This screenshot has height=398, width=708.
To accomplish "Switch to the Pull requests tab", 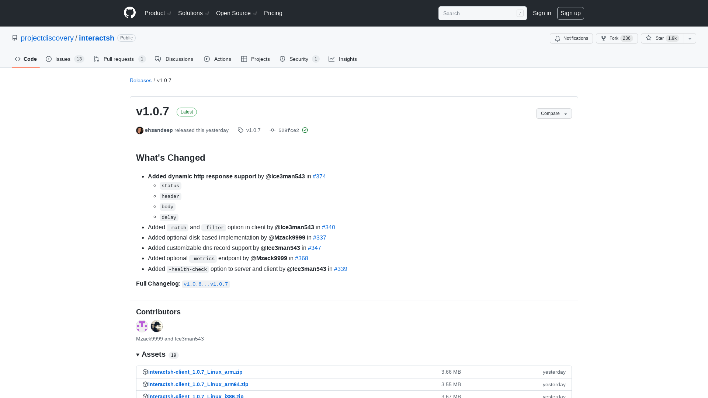I will click(119, 59).
